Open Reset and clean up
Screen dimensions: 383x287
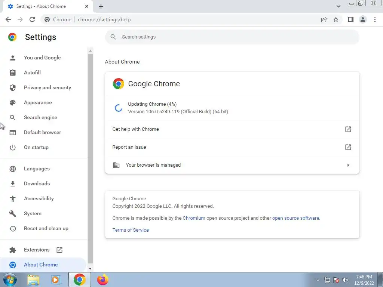coord(46,228)
